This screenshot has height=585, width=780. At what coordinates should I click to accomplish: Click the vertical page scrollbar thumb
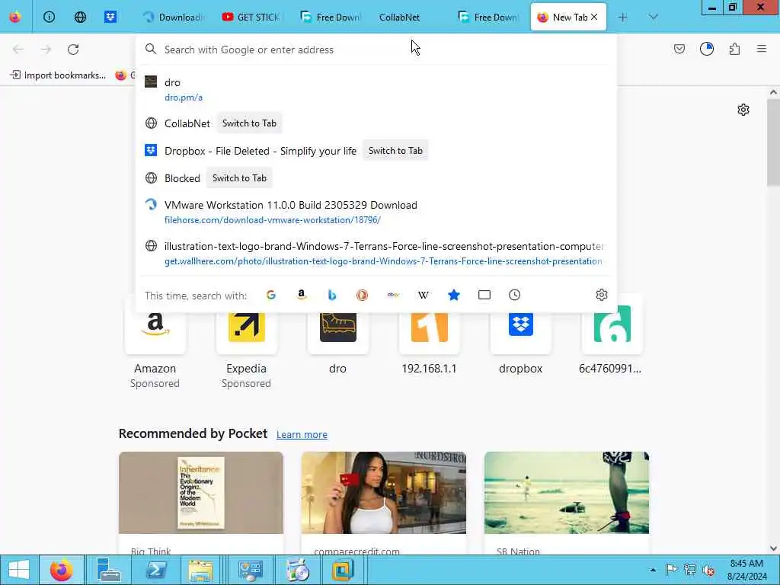[773, 142]
